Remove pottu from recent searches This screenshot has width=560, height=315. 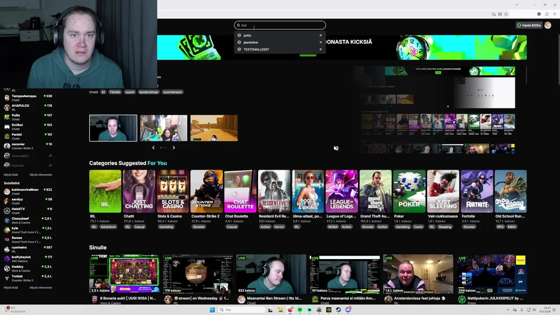pos(321,35)
